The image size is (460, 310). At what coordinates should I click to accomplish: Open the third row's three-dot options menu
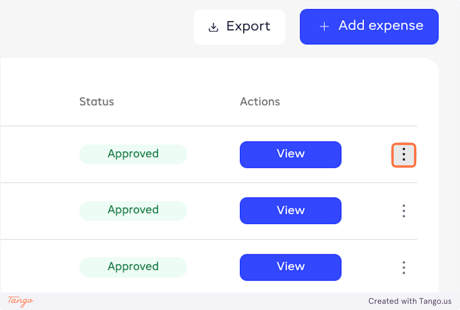click(403, 267)
